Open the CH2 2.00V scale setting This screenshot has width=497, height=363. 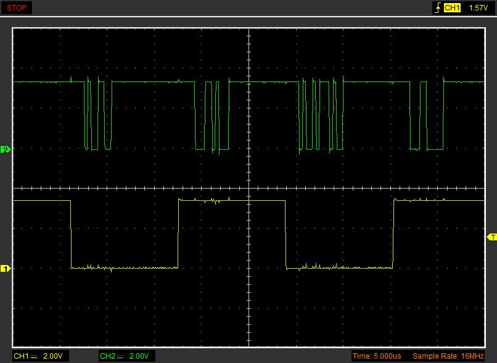(x=140, y=356)
